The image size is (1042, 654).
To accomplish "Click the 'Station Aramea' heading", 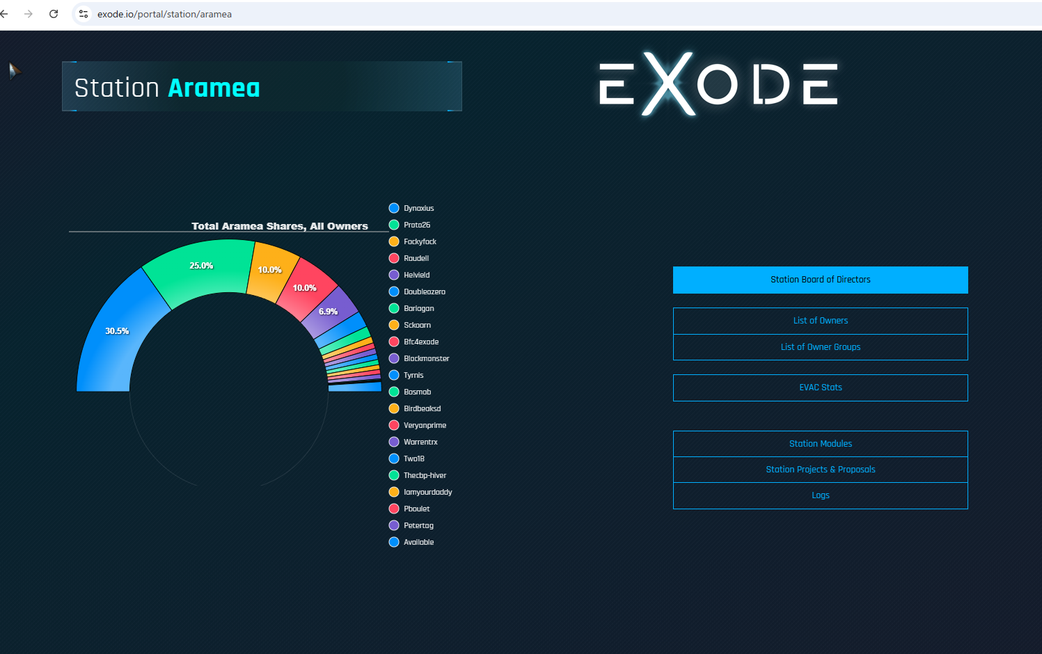I will 167,88.
